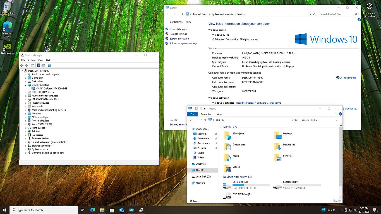This screenshot has height=214, width=381.
Task: Click the Keyboards category icon
Action: tap(29, 106)
